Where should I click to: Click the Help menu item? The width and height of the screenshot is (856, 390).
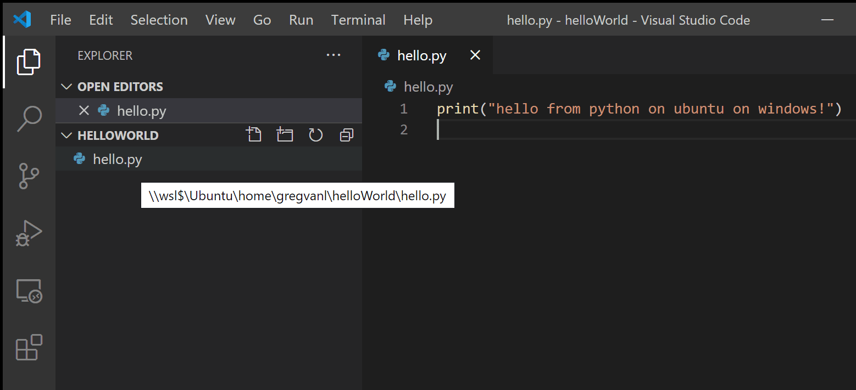pos(417,20)
